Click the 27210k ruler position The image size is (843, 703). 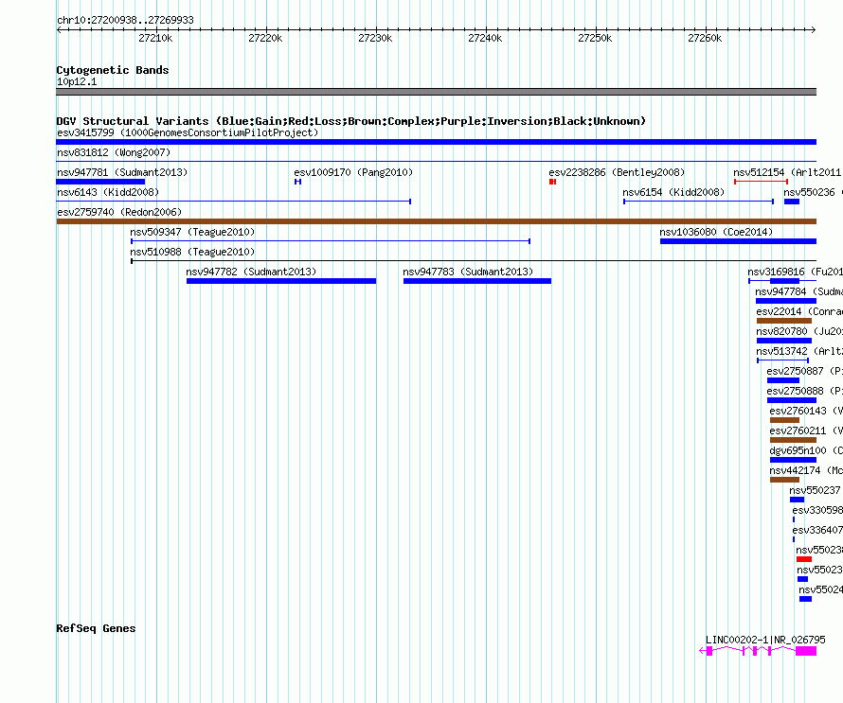click(x=155, y=38)
